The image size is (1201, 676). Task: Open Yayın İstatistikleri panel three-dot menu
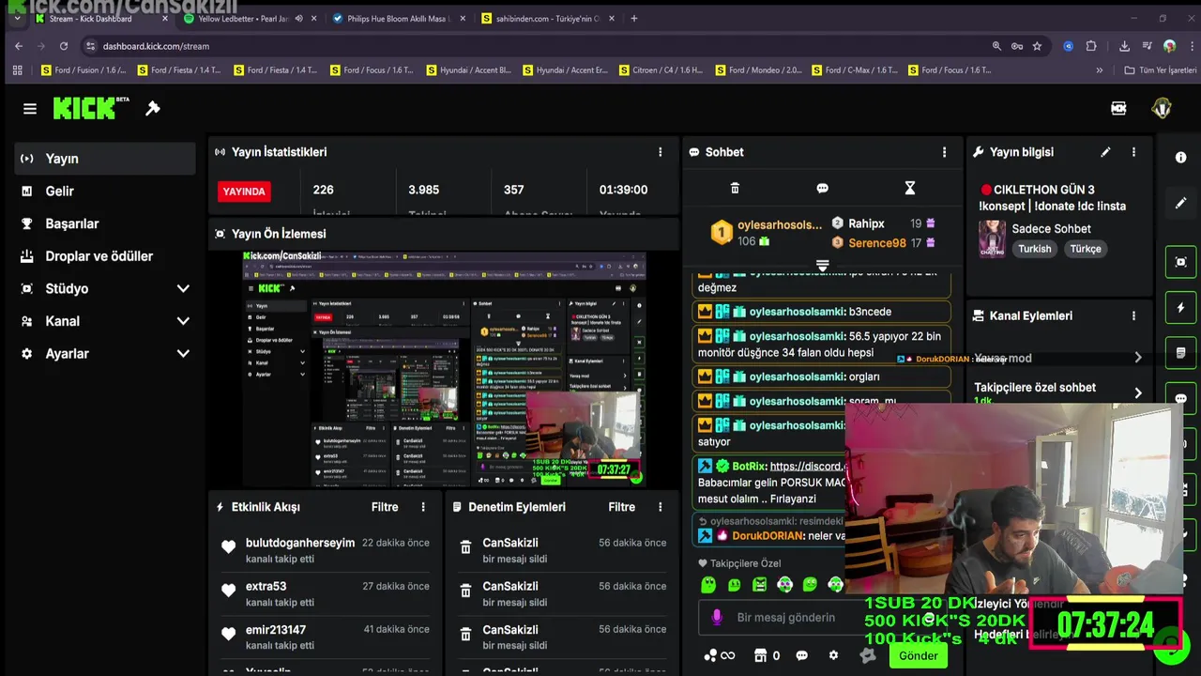tap(660, 152)
